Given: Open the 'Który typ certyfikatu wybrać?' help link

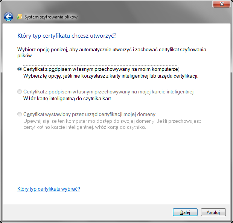Looking at the screenshot, I should tap(49, 189).
